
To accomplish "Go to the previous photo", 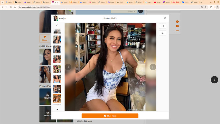I will click(x=68, y=67).
